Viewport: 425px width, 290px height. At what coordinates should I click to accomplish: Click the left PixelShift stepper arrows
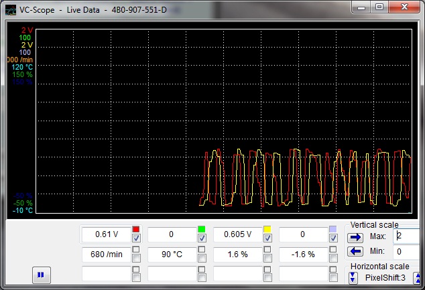(353, 277)
